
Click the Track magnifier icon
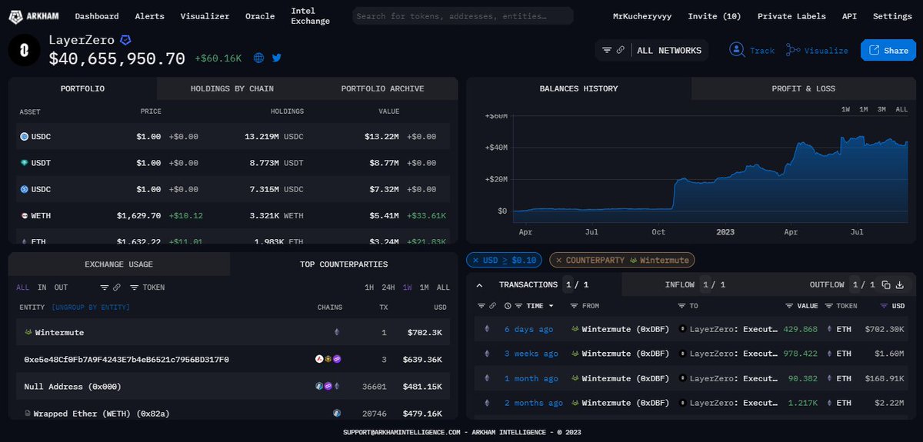pos(737,50)
